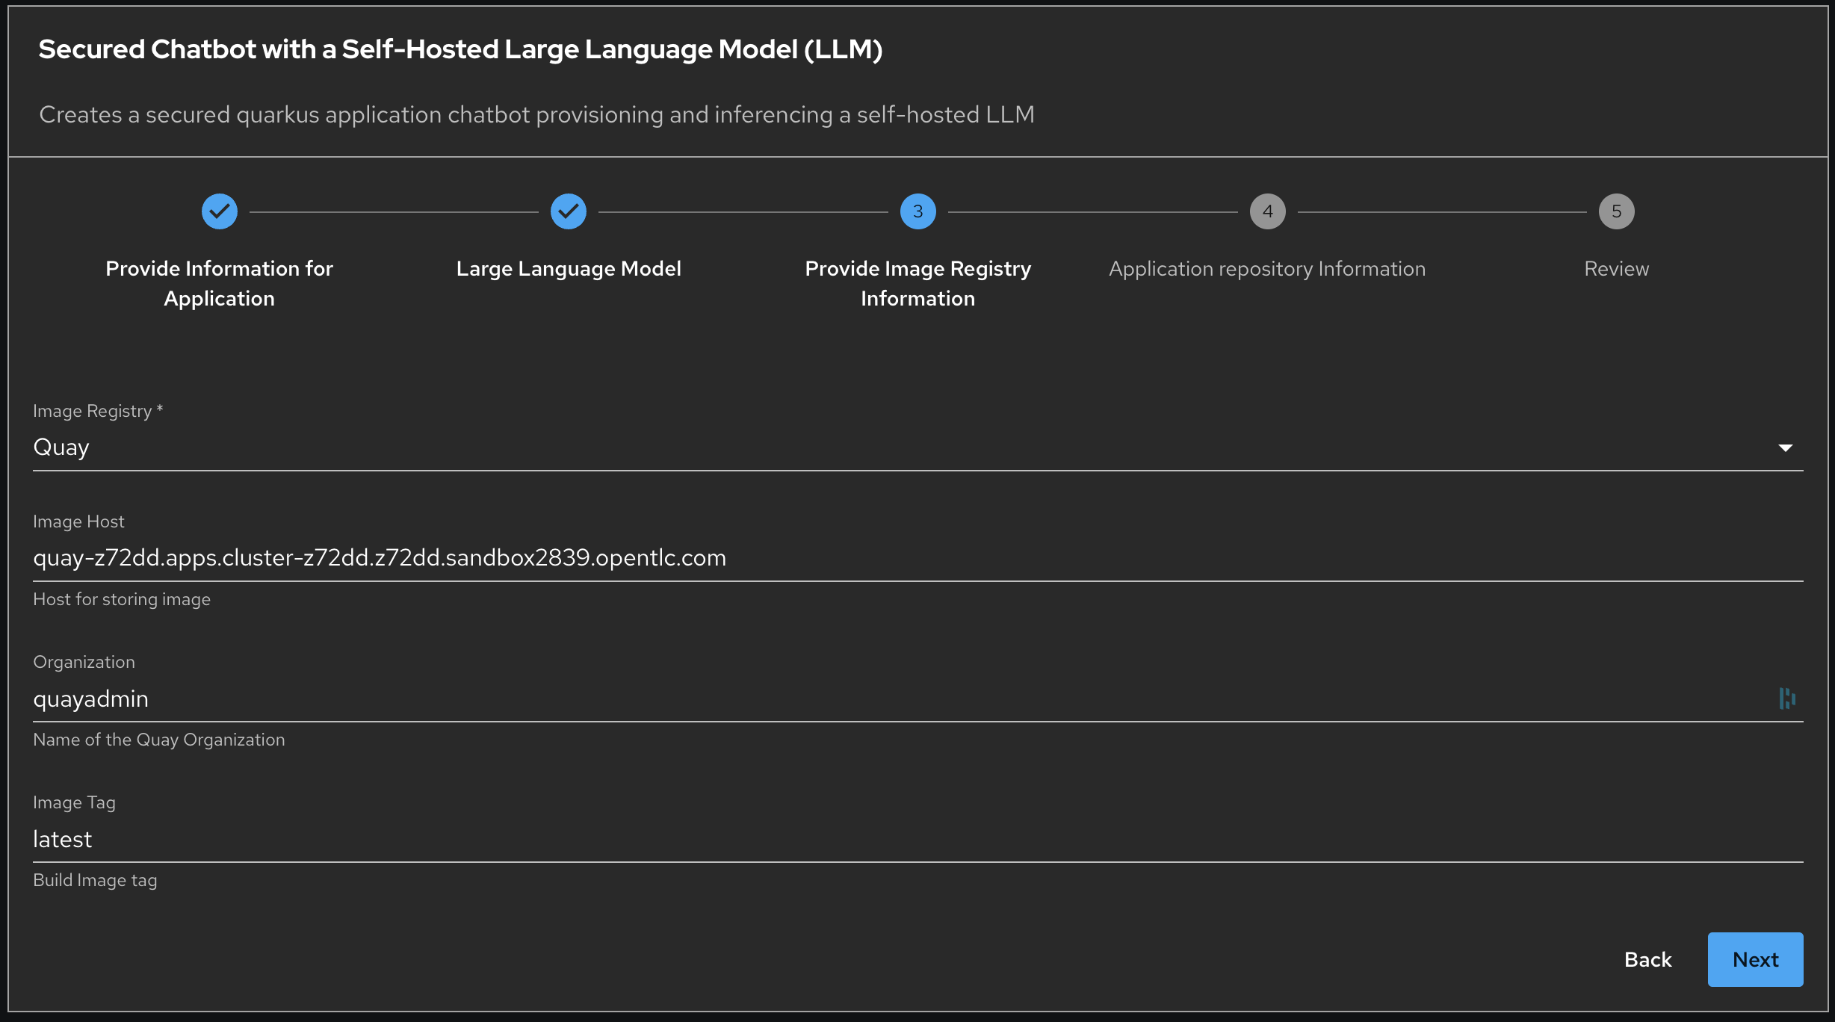Go to Large Language Model step label
Screen dimensions: 1835x1022
pos(569,269)
